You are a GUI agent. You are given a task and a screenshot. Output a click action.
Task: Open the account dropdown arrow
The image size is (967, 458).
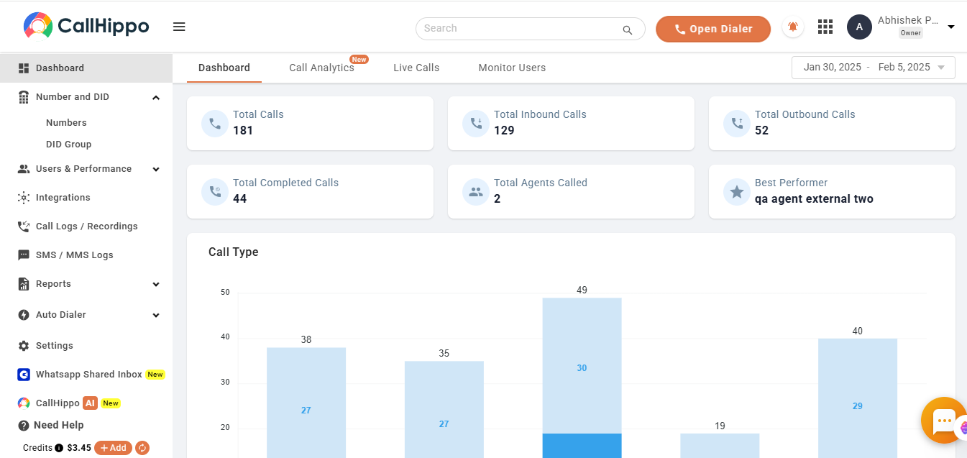click(x=951, y=27)
